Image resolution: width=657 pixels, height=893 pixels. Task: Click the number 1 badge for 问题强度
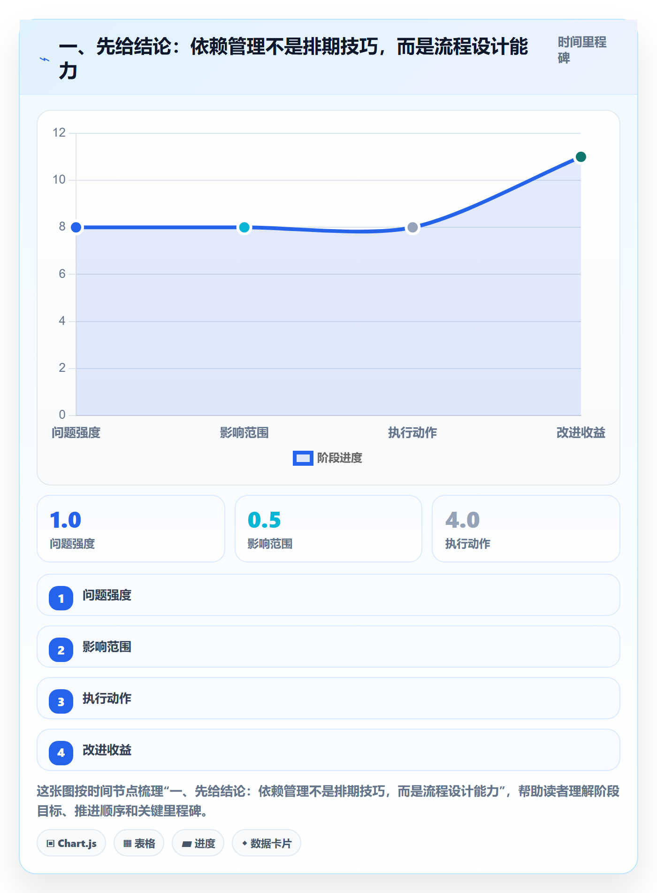61,598
